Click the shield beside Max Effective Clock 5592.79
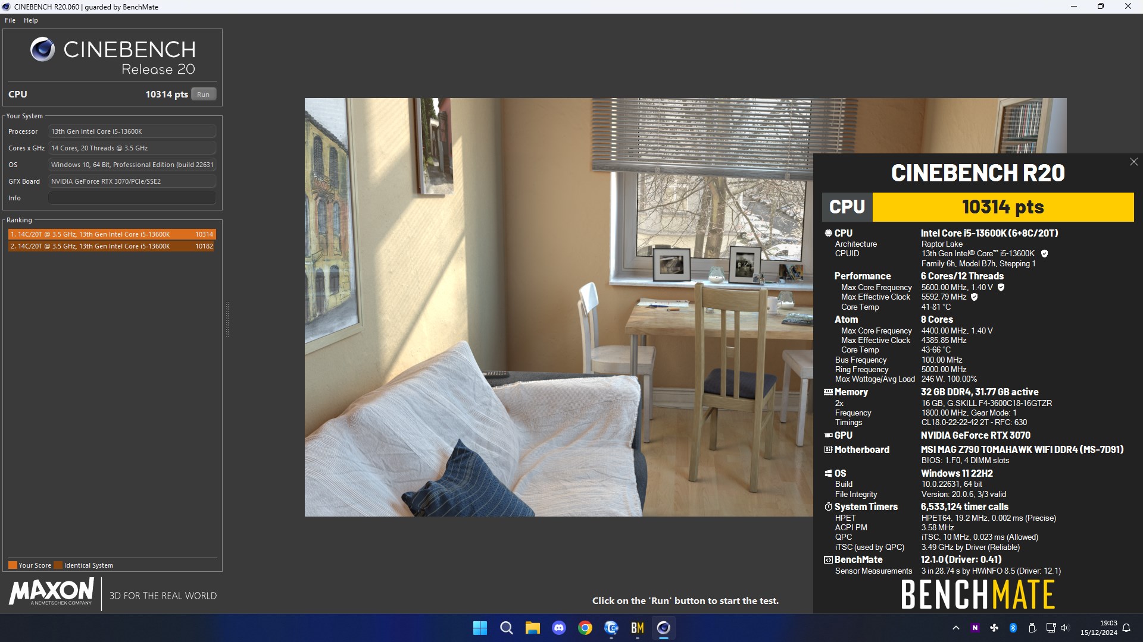This screenshot has height=642, width=1143. 974,297
